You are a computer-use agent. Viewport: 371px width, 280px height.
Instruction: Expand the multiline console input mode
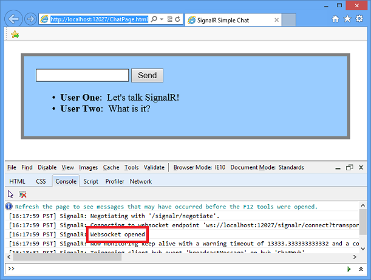pos(362,268)
